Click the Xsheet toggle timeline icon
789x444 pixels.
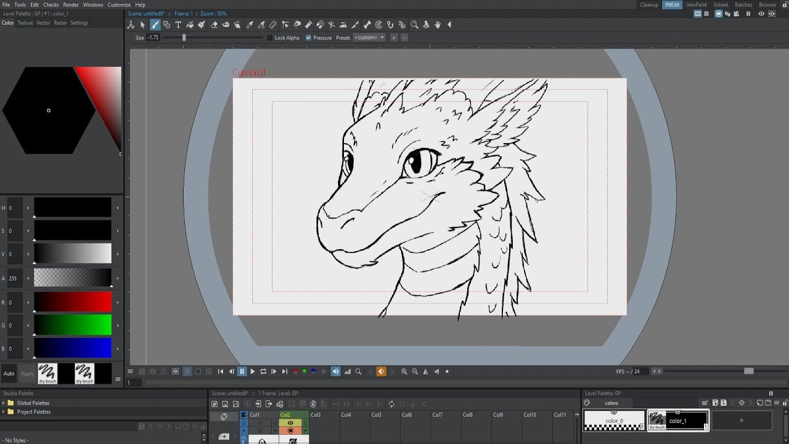[x=224, y=417]
